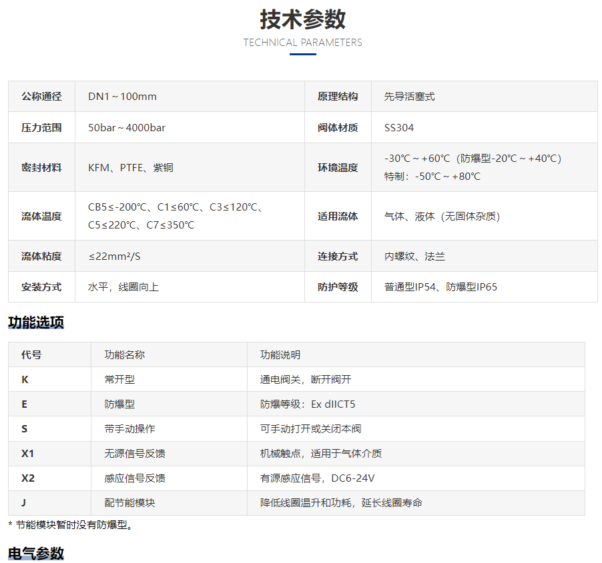Image resolution: width=602 pixels, height=563 pixels.
Task: Click the DN1~100mm value cell
Action: coord(122,97)
